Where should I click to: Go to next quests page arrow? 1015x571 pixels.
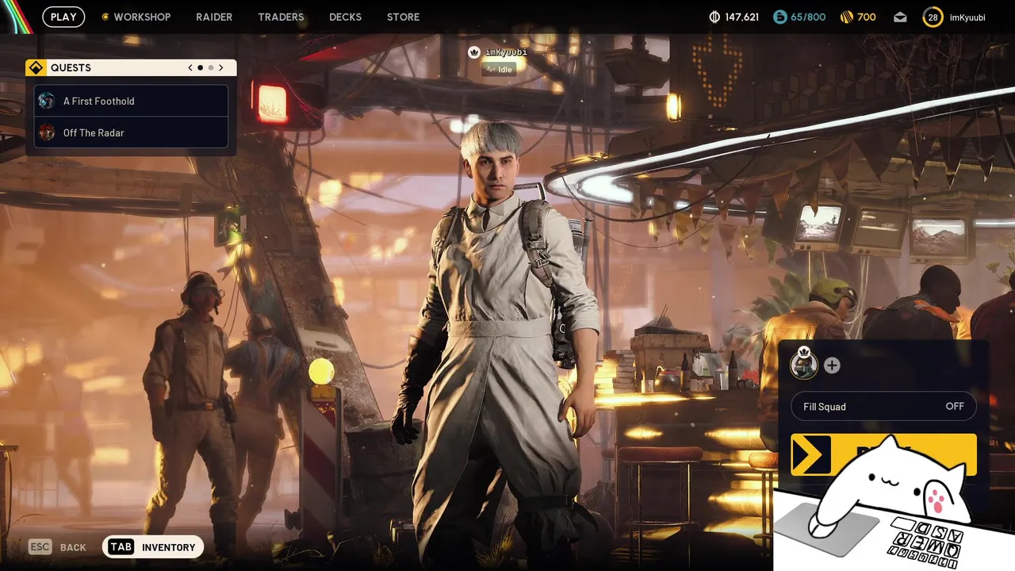click(x=221, y=67)
